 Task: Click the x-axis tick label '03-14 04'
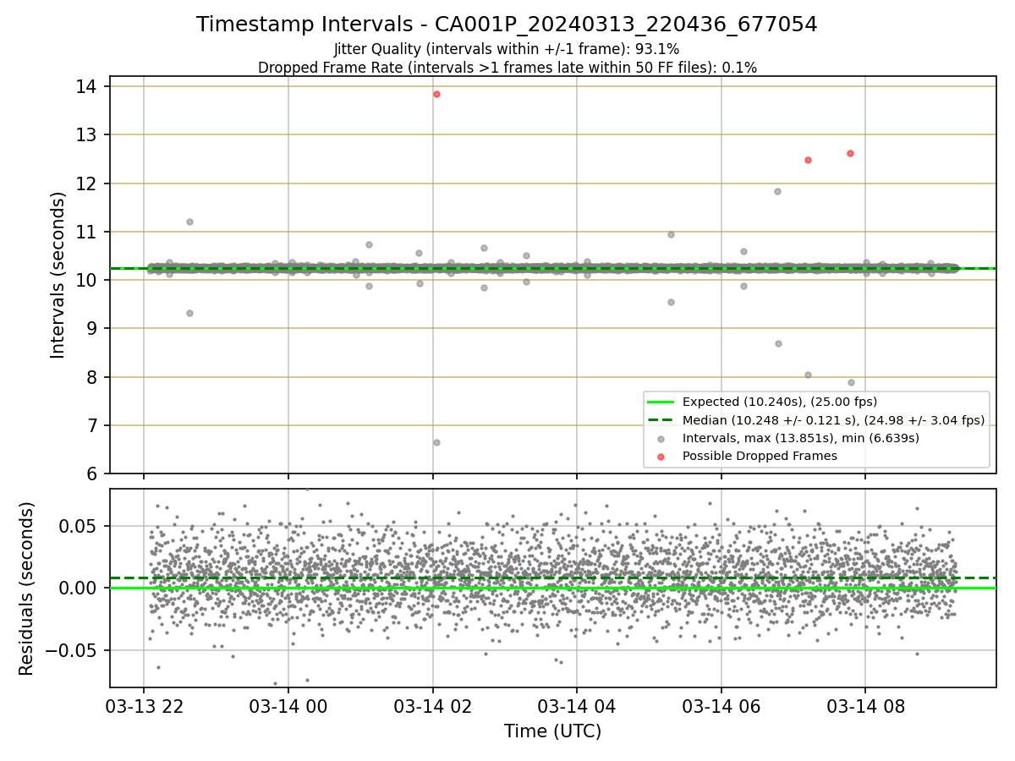[x=577, y=706]
